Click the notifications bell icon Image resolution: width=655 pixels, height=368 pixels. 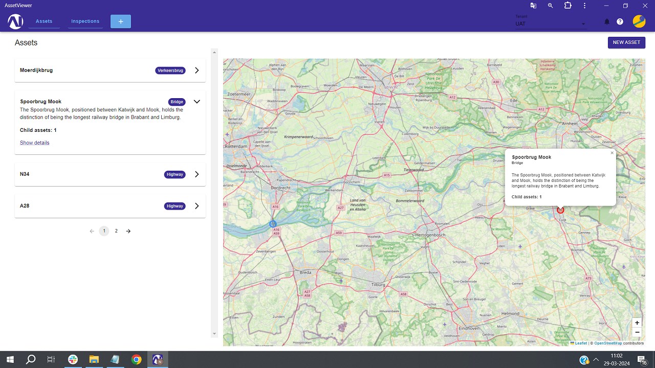pos(607,21)
